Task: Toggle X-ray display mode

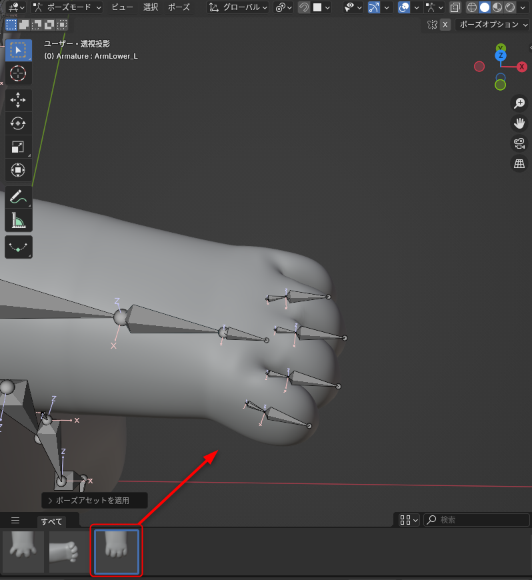Action: pyautogui.click(x=455, y=7)
